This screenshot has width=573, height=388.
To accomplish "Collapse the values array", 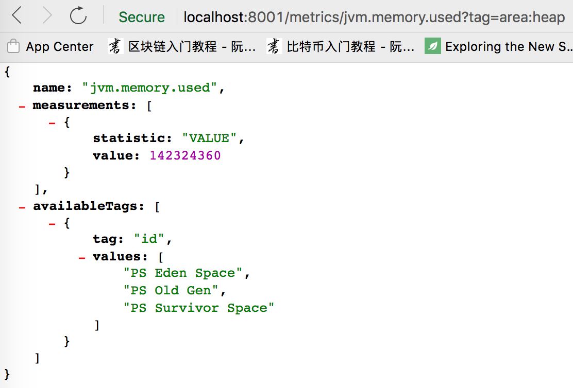I will click(82, 257).
